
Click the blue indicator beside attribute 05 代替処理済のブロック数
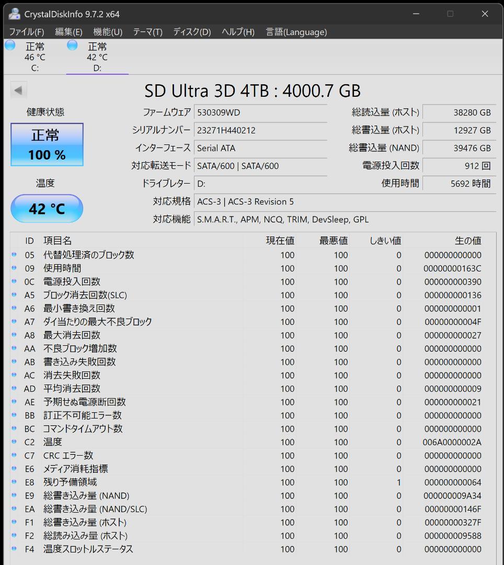[x=14, y=255]
